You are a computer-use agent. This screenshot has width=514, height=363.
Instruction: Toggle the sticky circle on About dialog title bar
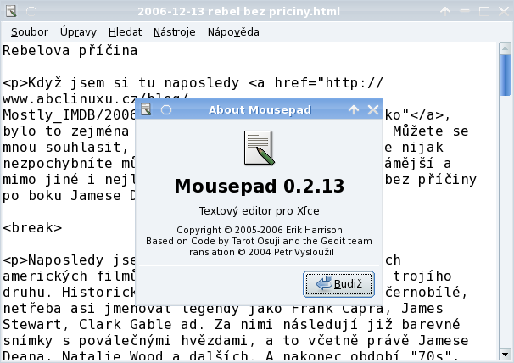point(165,110)
